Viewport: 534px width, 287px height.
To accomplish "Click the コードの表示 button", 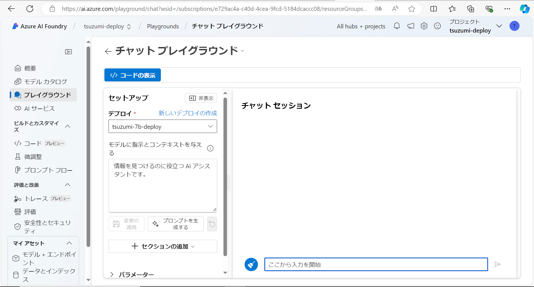I will (132, 75).
